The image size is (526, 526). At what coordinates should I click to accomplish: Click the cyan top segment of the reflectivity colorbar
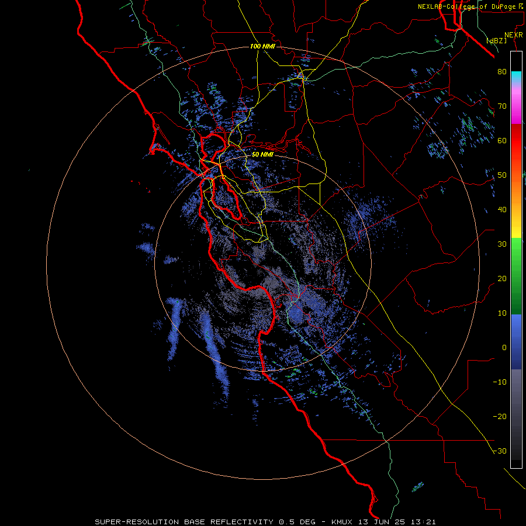(516, 77)
